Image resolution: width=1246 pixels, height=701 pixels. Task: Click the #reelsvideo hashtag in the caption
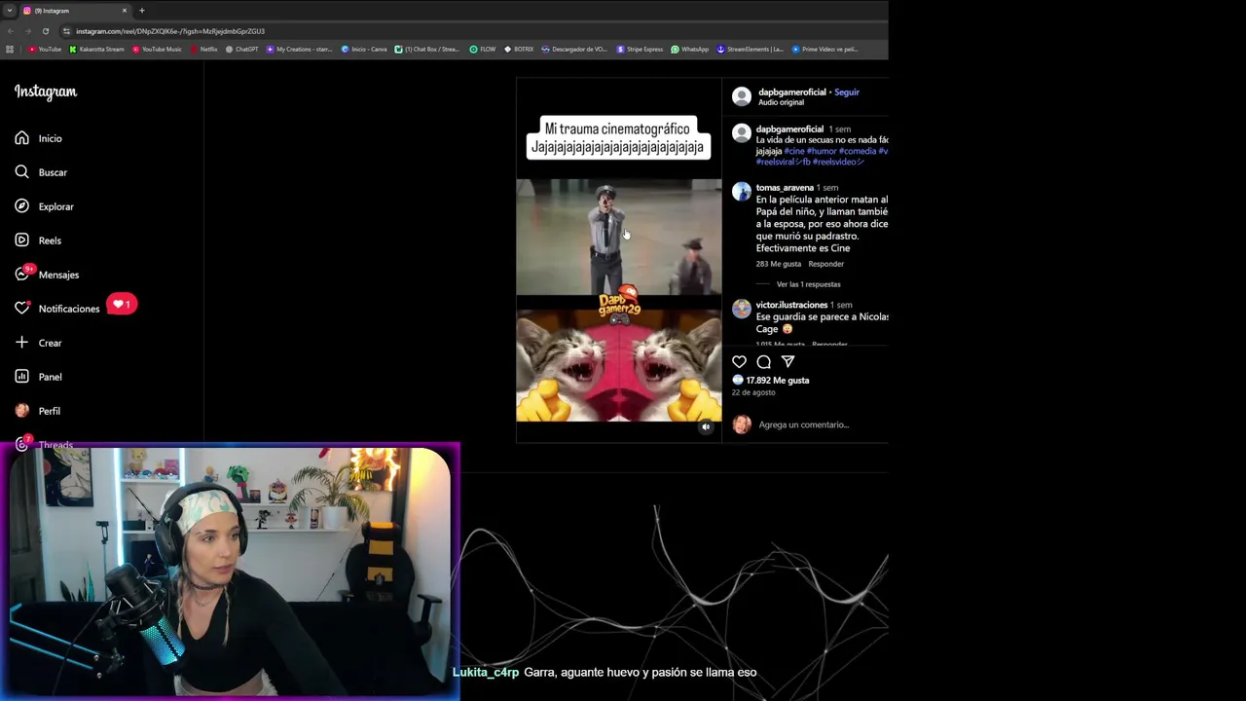coord(838,162)
